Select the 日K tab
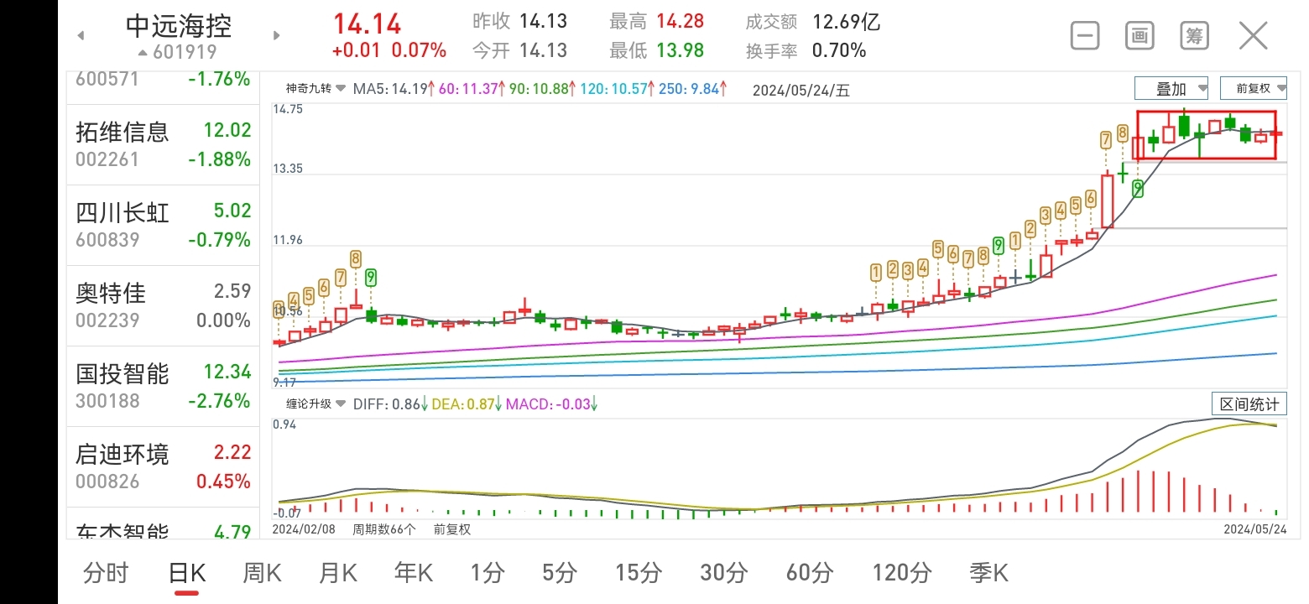 [186, 573]
